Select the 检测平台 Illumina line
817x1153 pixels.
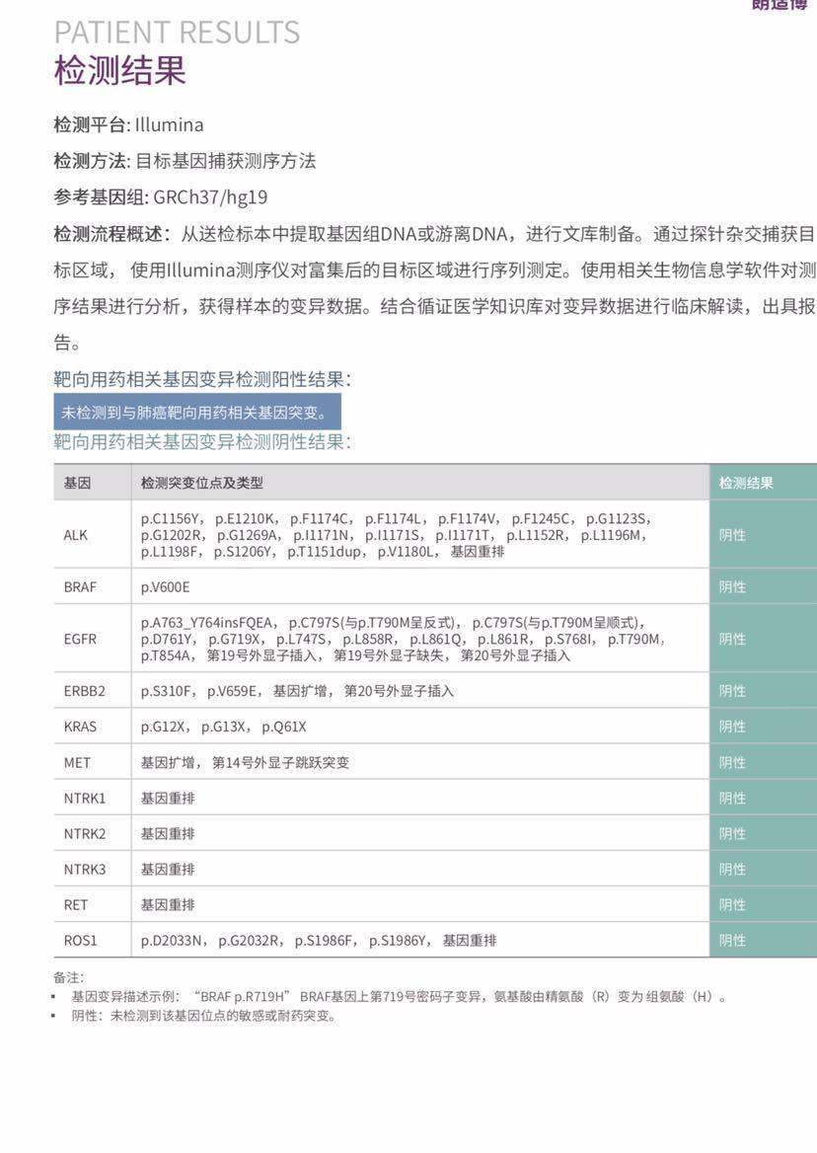pyautogui.click(x=128, y=125)
